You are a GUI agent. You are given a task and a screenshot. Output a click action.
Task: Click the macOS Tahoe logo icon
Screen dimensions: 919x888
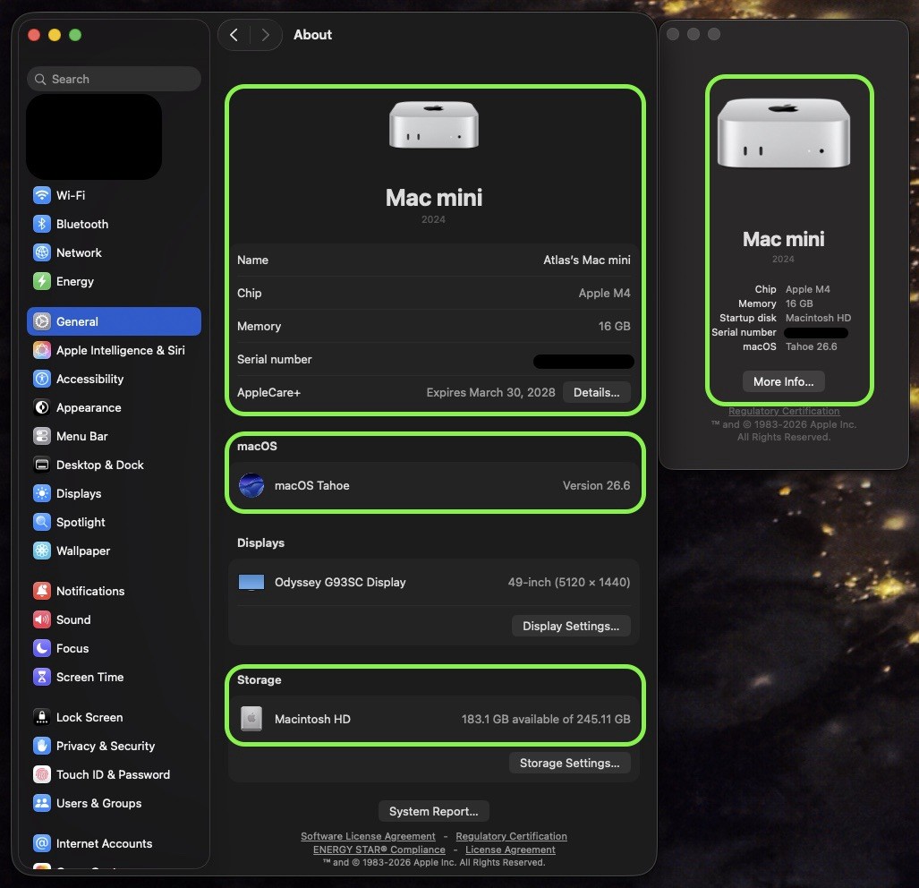coord(251,485)
